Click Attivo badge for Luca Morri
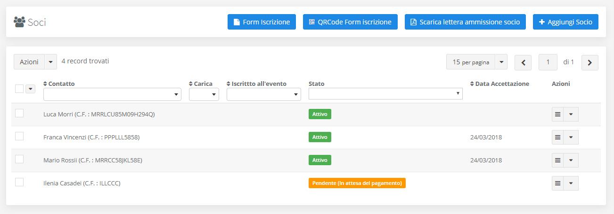 tap(320, 114)
